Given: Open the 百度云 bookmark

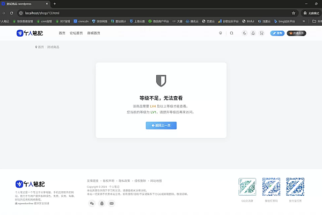Looking at the screenshot, I should coord(208,21).
